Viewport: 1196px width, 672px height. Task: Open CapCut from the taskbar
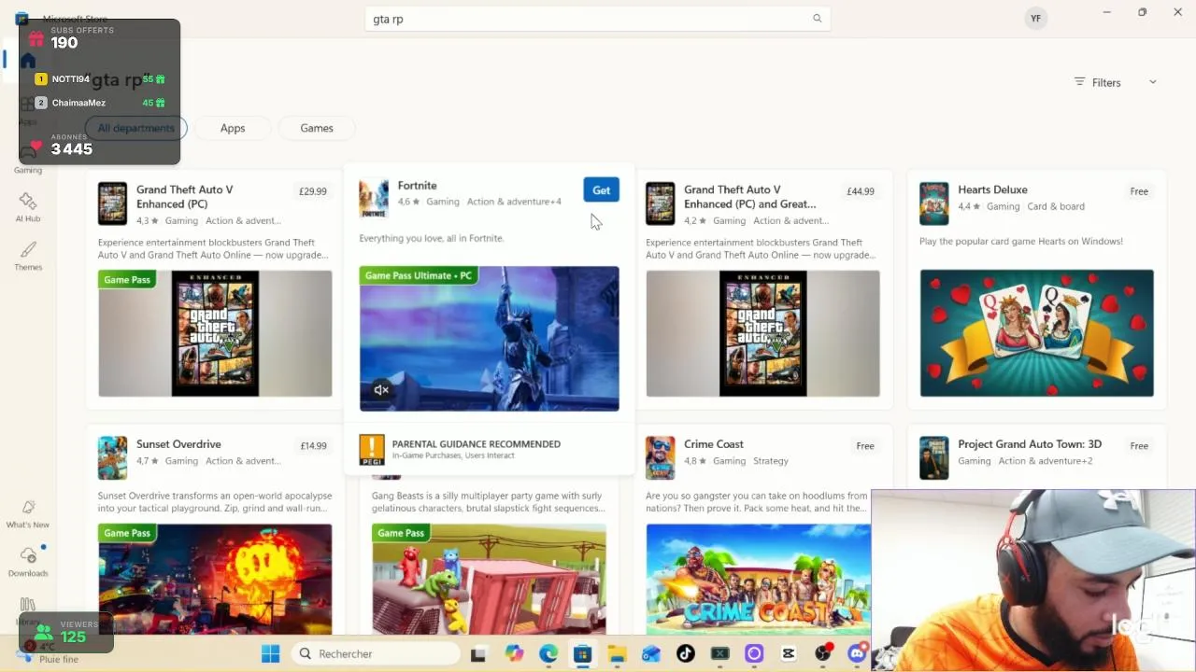click(789, 654)
